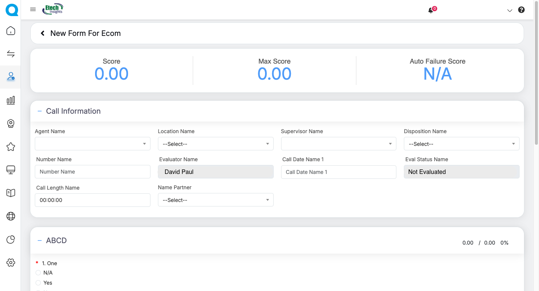Click the Number Name input field
Screen dimensions: 539x291
tap(92, 172)
